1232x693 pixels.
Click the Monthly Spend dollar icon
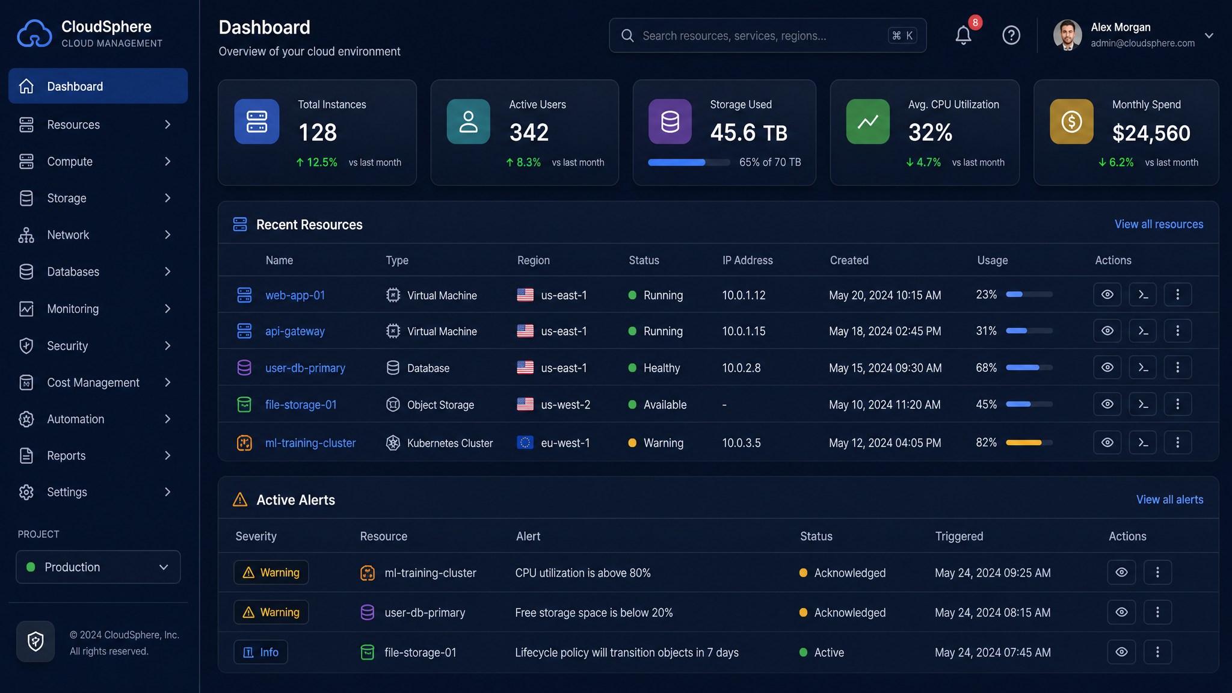click(1071, 122)
